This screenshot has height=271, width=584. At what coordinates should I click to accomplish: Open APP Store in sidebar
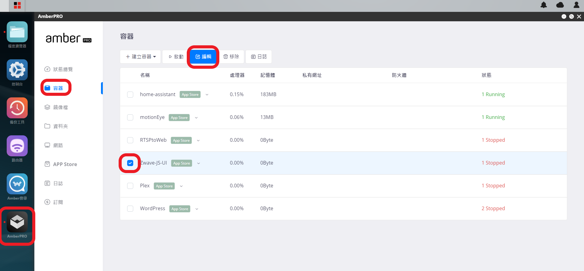click(x=61, y=164)
